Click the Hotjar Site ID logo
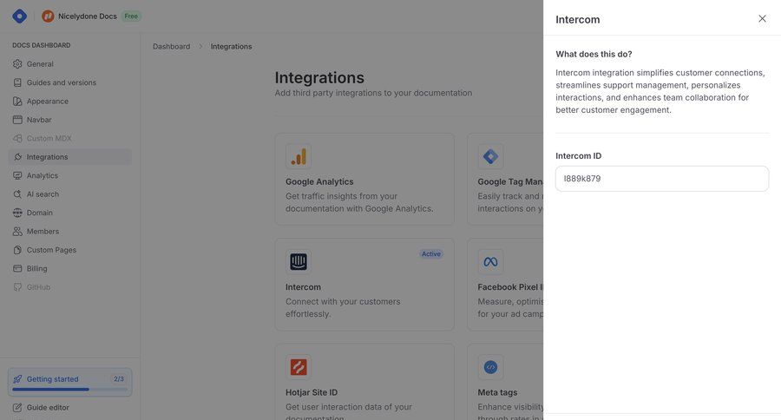 (x=299, y=367)
